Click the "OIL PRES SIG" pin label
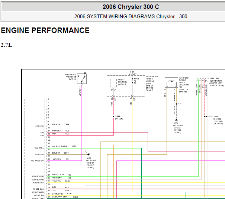Image resolution: width=225 pixels, height=199 pixels. click(38, 161)
